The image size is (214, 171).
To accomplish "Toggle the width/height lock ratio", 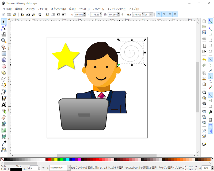I will (x=123, y=14).
